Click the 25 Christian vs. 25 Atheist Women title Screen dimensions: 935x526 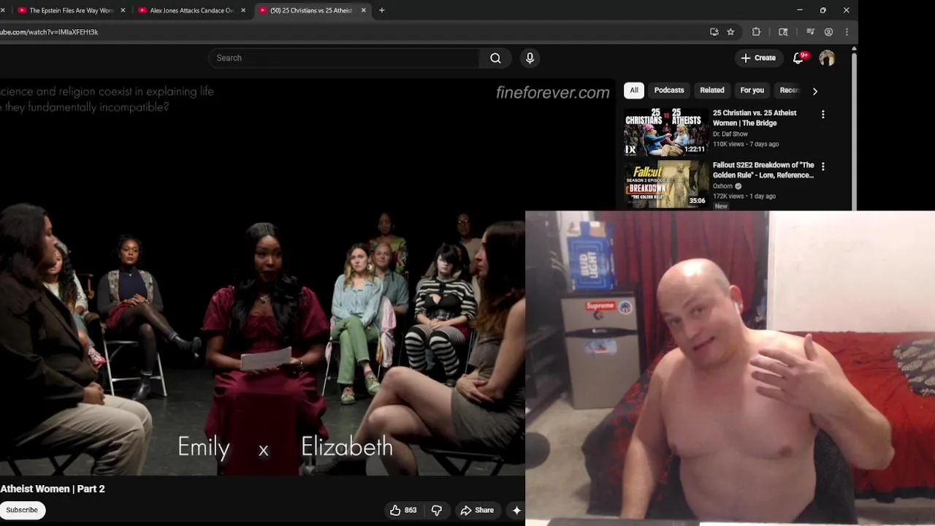[x=755, y=118]
